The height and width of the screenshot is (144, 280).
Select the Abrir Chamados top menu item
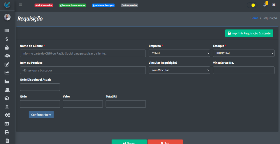point(44,5)
